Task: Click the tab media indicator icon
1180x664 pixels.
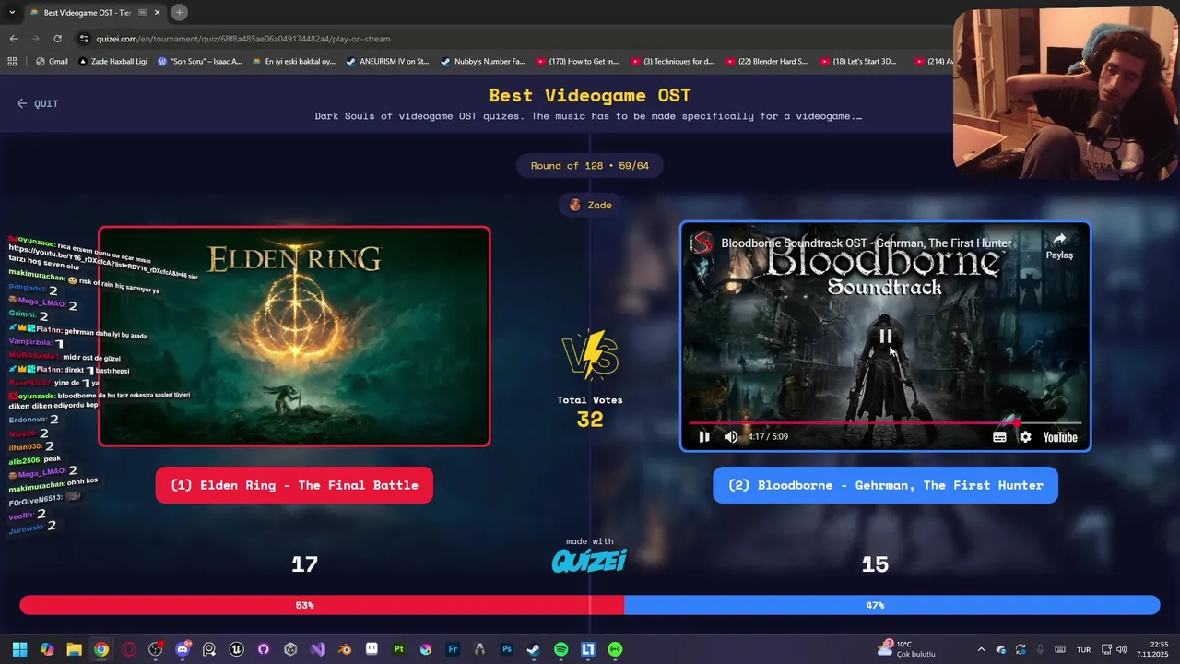Action: pos(142,13)
